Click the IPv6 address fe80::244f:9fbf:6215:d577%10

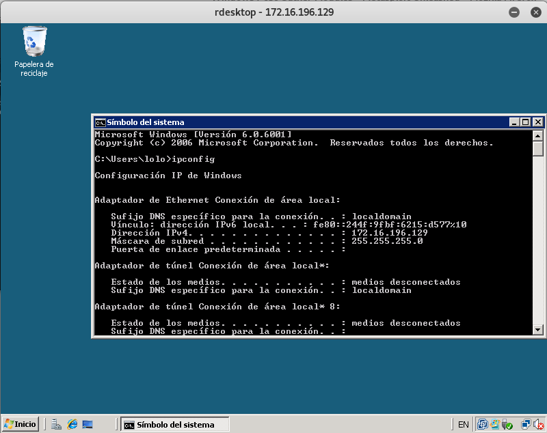pos(390,225)
